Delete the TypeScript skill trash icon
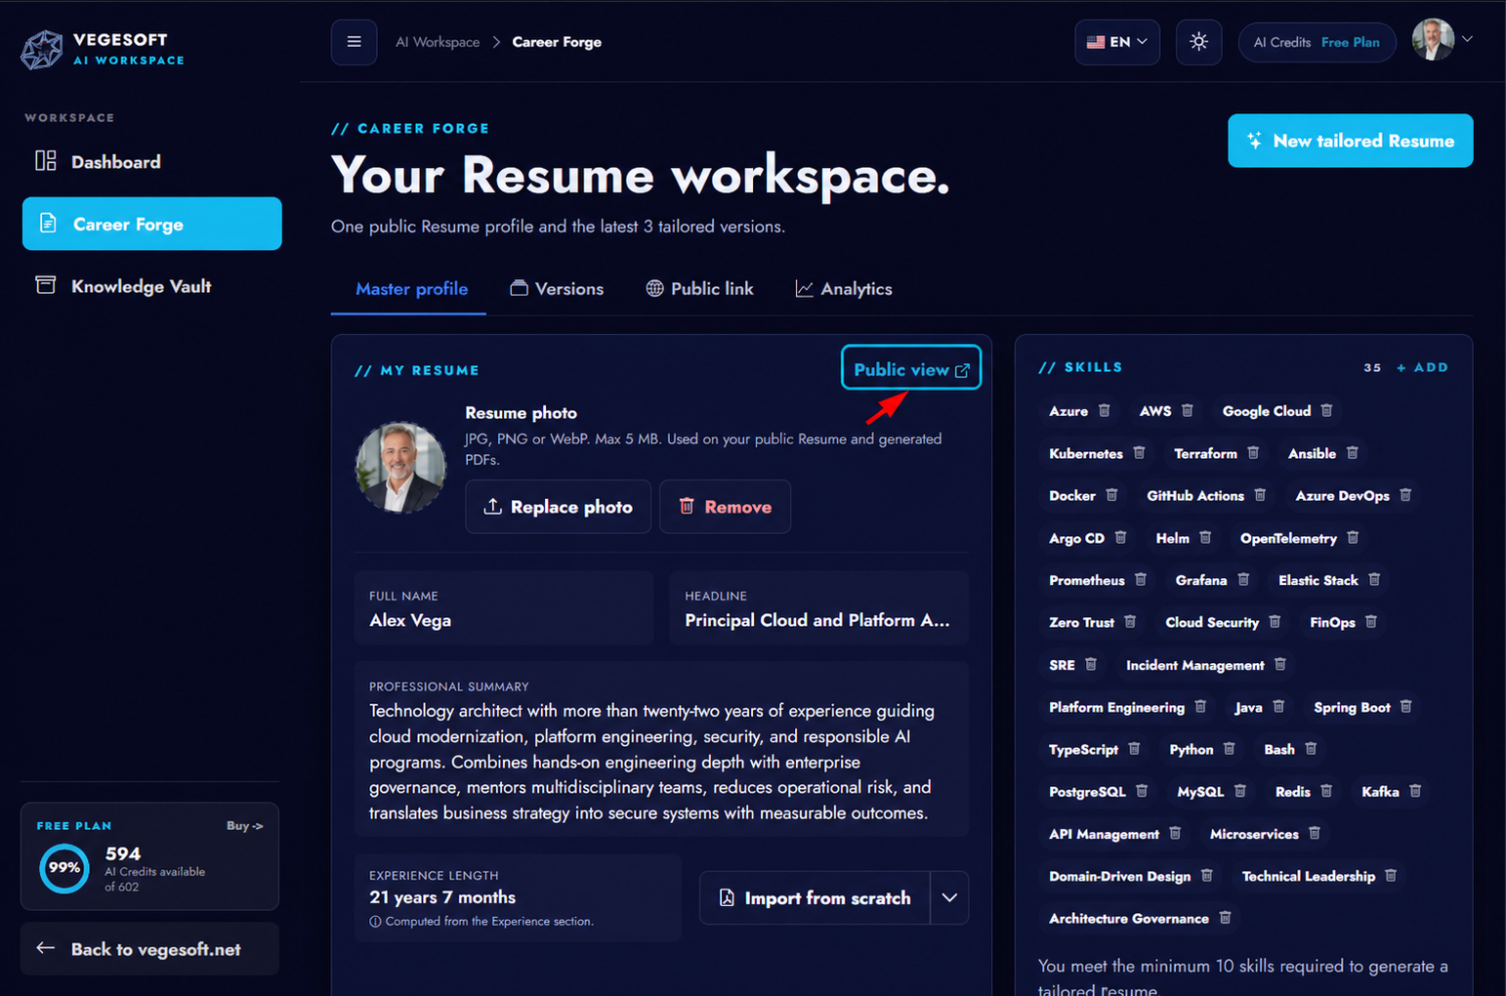Screen dimensions: 1506x996 coord(1134,749)
